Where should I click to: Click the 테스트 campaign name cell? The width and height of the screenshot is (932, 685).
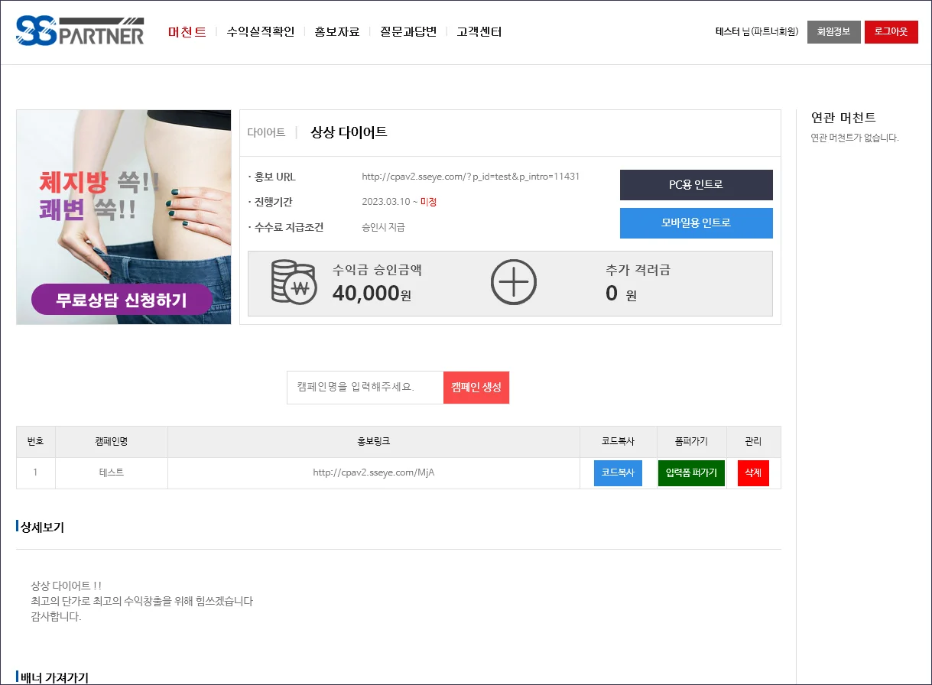point(112,472)
